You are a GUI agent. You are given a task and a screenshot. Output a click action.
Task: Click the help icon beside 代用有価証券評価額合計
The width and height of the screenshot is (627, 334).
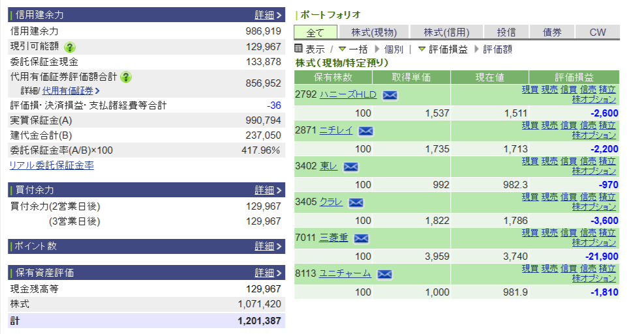126,77
